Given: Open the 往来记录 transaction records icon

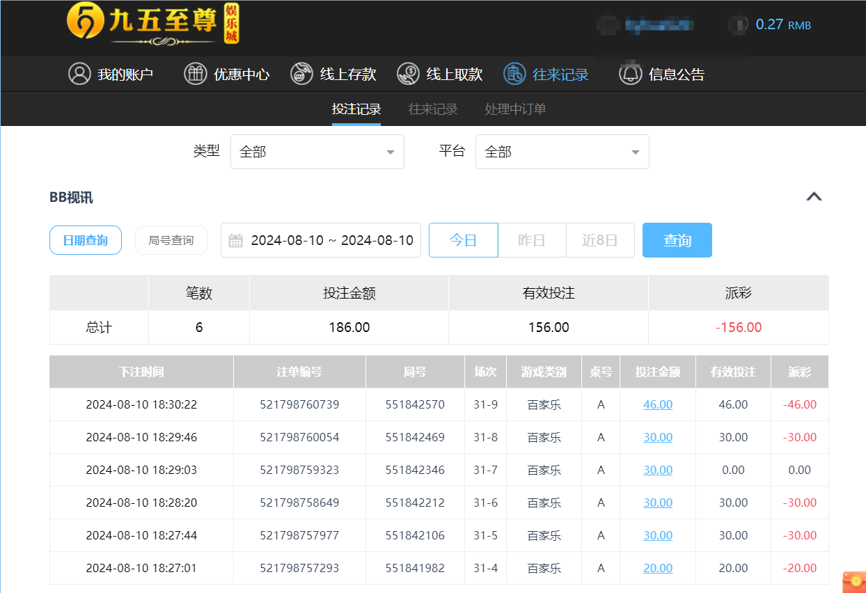Looking at the screenshot, I should [x=514, y=74].
